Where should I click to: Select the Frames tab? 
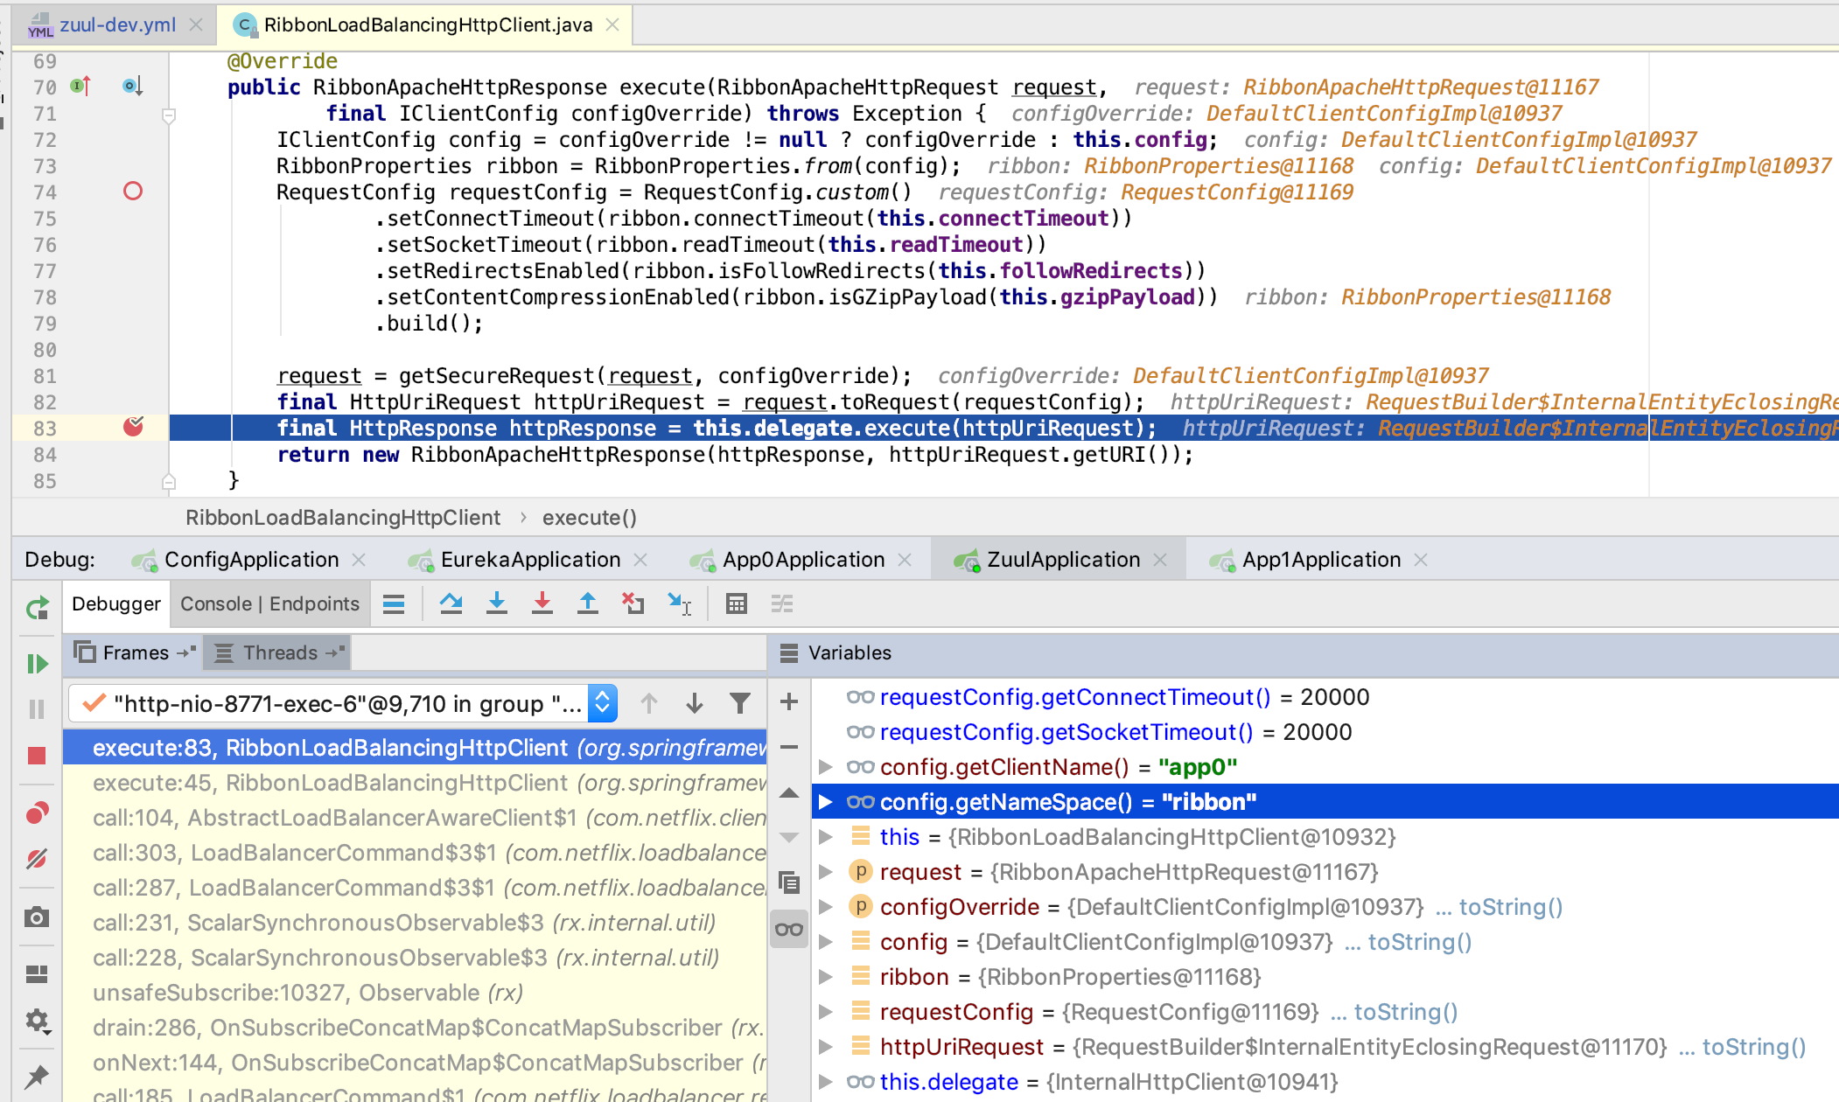(x=134, y=652)
